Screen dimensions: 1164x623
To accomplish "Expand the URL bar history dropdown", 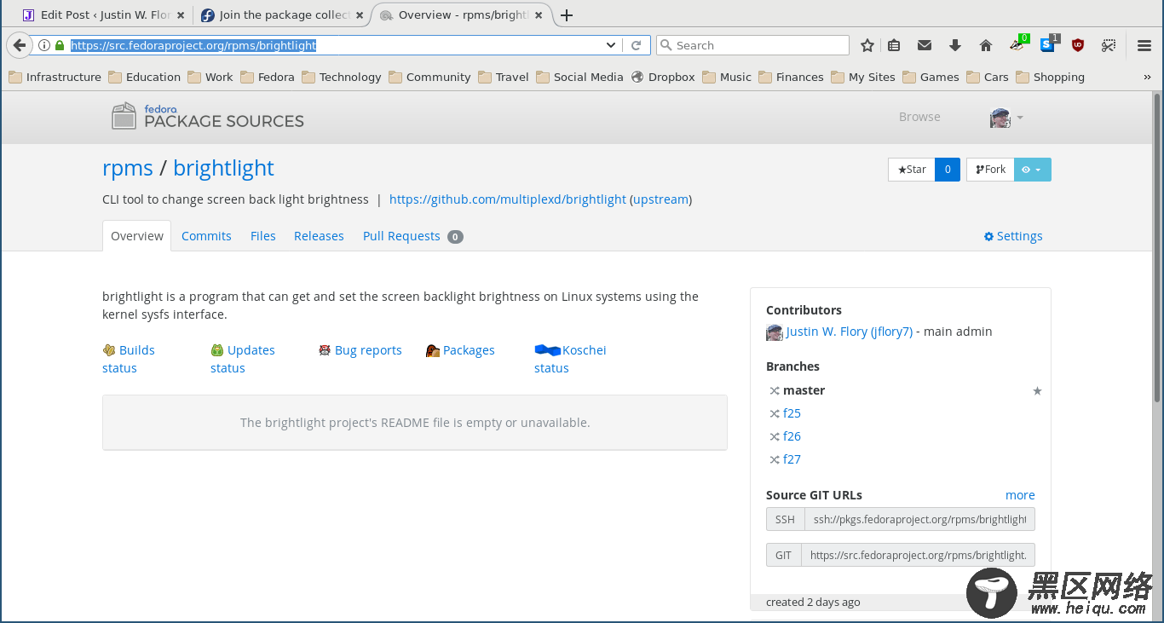I will pos(611,45).
